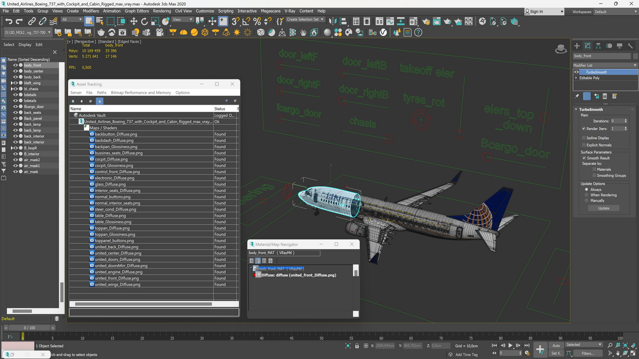This screenshot has height=359, width=639.
Task: Toggle the Angle Snap icon
Action: [x=246, y=22]
